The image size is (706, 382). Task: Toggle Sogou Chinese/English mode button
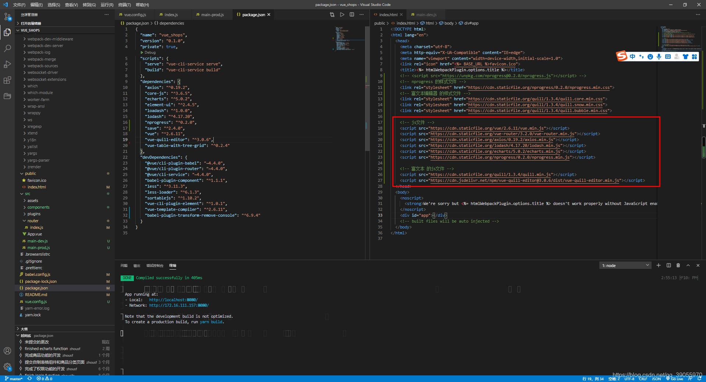click(632, 57)
